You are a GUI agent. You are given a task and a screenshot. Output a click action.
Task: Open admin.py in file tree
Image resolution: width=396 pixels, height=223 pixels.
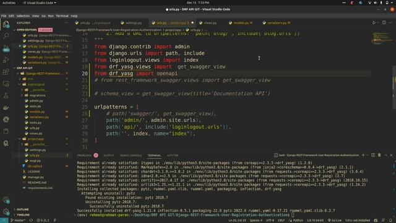36,100
